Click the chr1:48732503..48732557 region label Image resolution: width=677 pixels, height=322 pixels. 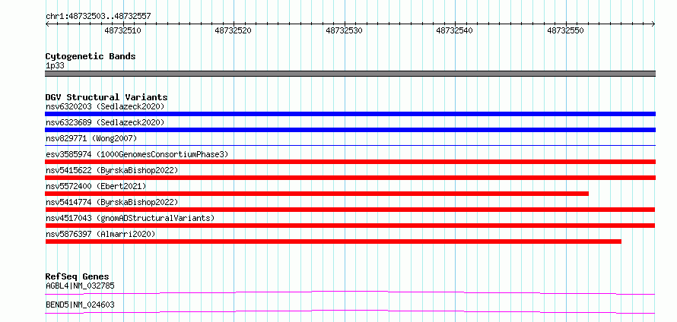click(98, 16)
